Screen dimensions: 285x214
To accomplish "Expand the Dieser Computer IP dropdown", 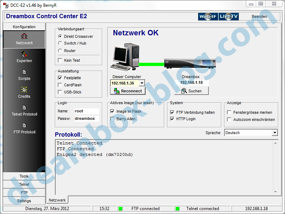I will (x=142, y=83).
